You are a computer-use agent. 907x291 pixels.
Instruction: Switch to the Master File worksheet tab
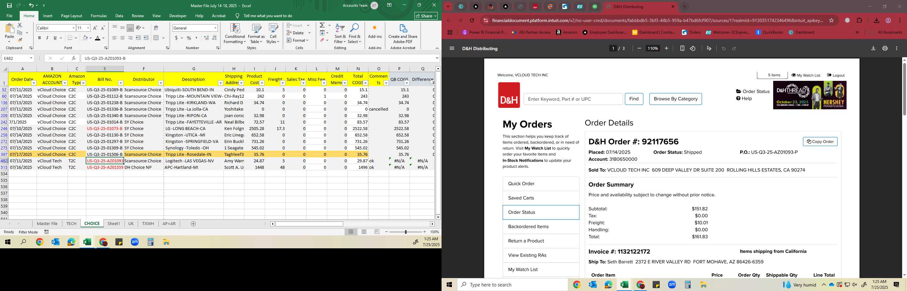pyautogui.click(x=47, y=224)
